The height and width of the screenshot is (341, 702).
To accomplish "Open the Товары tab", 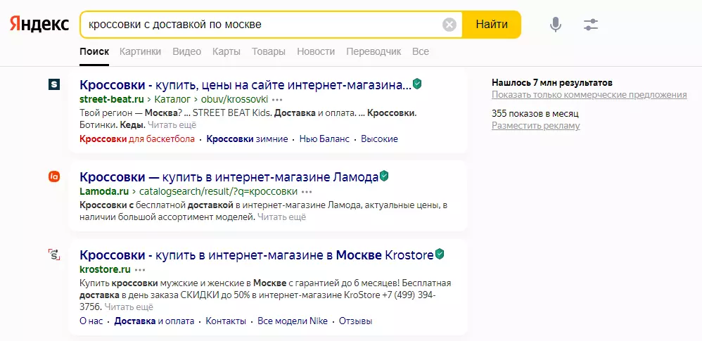I will point(269,51).
